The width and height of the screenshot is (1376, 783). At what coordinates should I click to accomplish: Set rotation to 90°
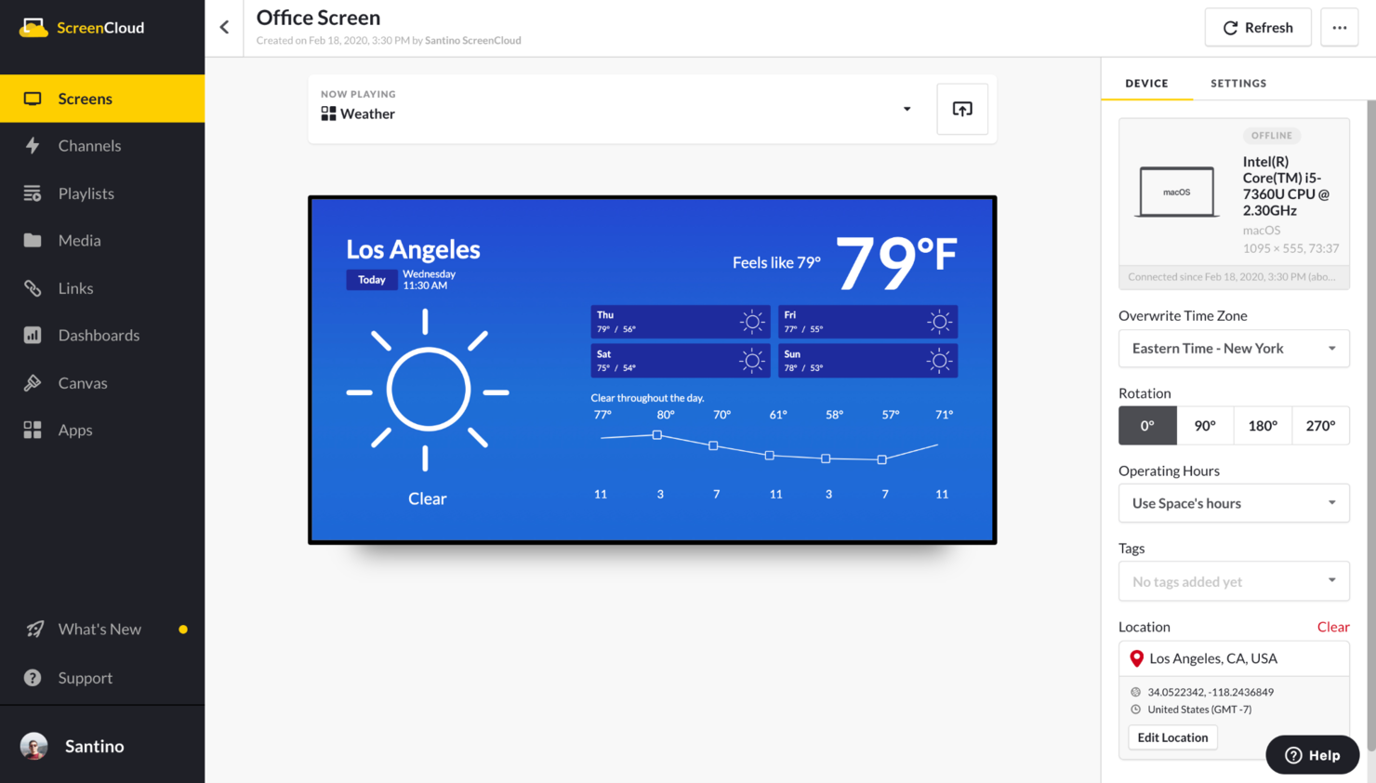pos(1205,426)
